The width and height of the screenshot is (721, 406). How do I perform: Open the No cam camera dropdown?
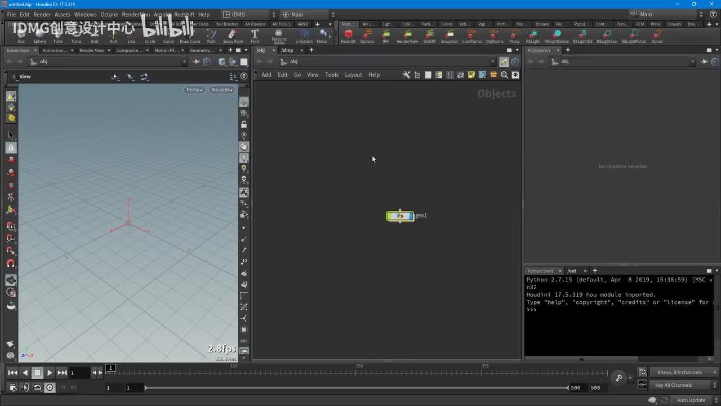[x=222, y=90]
